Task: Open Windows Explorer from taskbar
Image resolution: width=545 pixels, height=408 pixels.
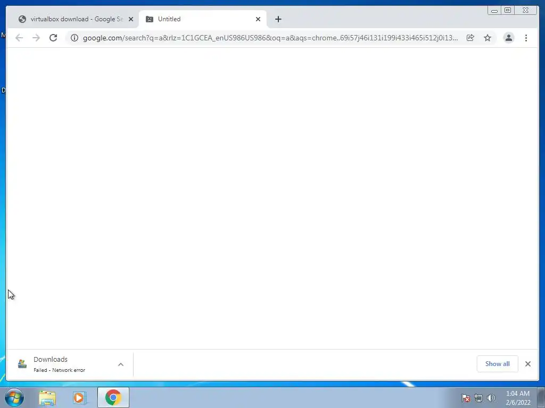Action: 47,397
